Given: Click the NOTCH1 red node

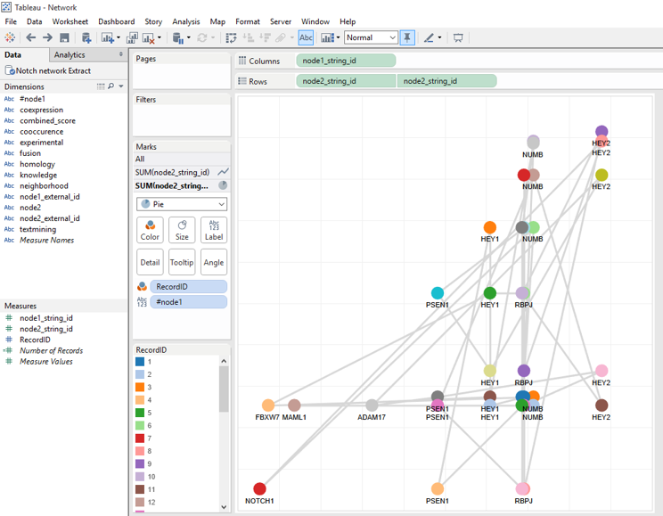Looking at the screenshot, I should pos(259,489).
